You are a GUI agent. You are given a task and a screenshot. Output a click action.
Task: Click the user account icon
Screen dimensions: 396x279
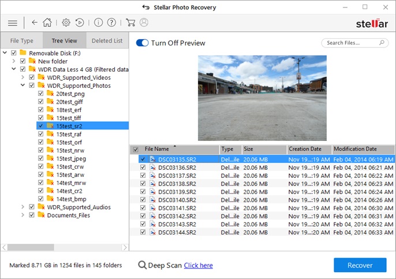coord(144,23)
